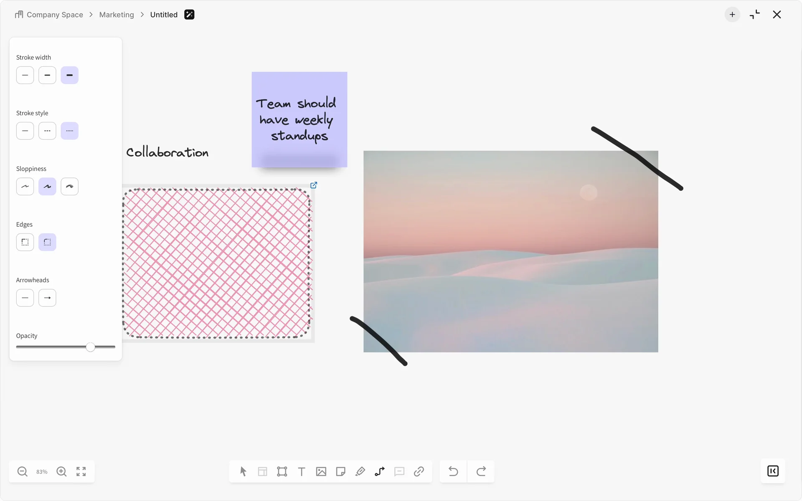The width and height of the screenshot is (802, 501).
Task: Click the link tool icon
Action: point(419,471)
